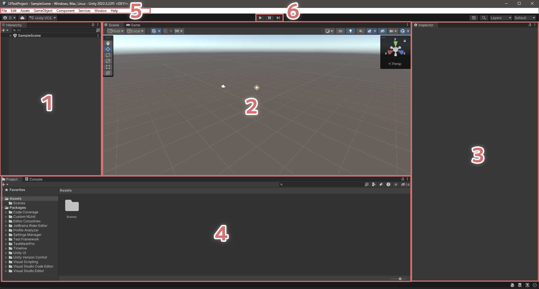
Task: Click the Play button
Action: point(260,18)
